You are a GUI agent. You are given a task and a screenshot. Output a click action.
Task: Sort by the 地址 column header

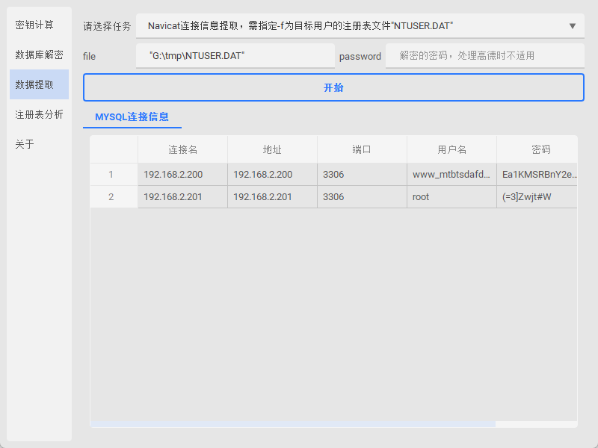[272, 149]
